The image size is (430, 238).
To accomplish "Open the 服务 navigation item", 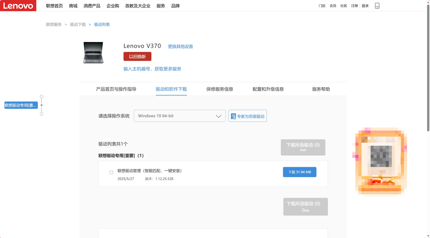I will pyautogui.click(x=161, y=6).
